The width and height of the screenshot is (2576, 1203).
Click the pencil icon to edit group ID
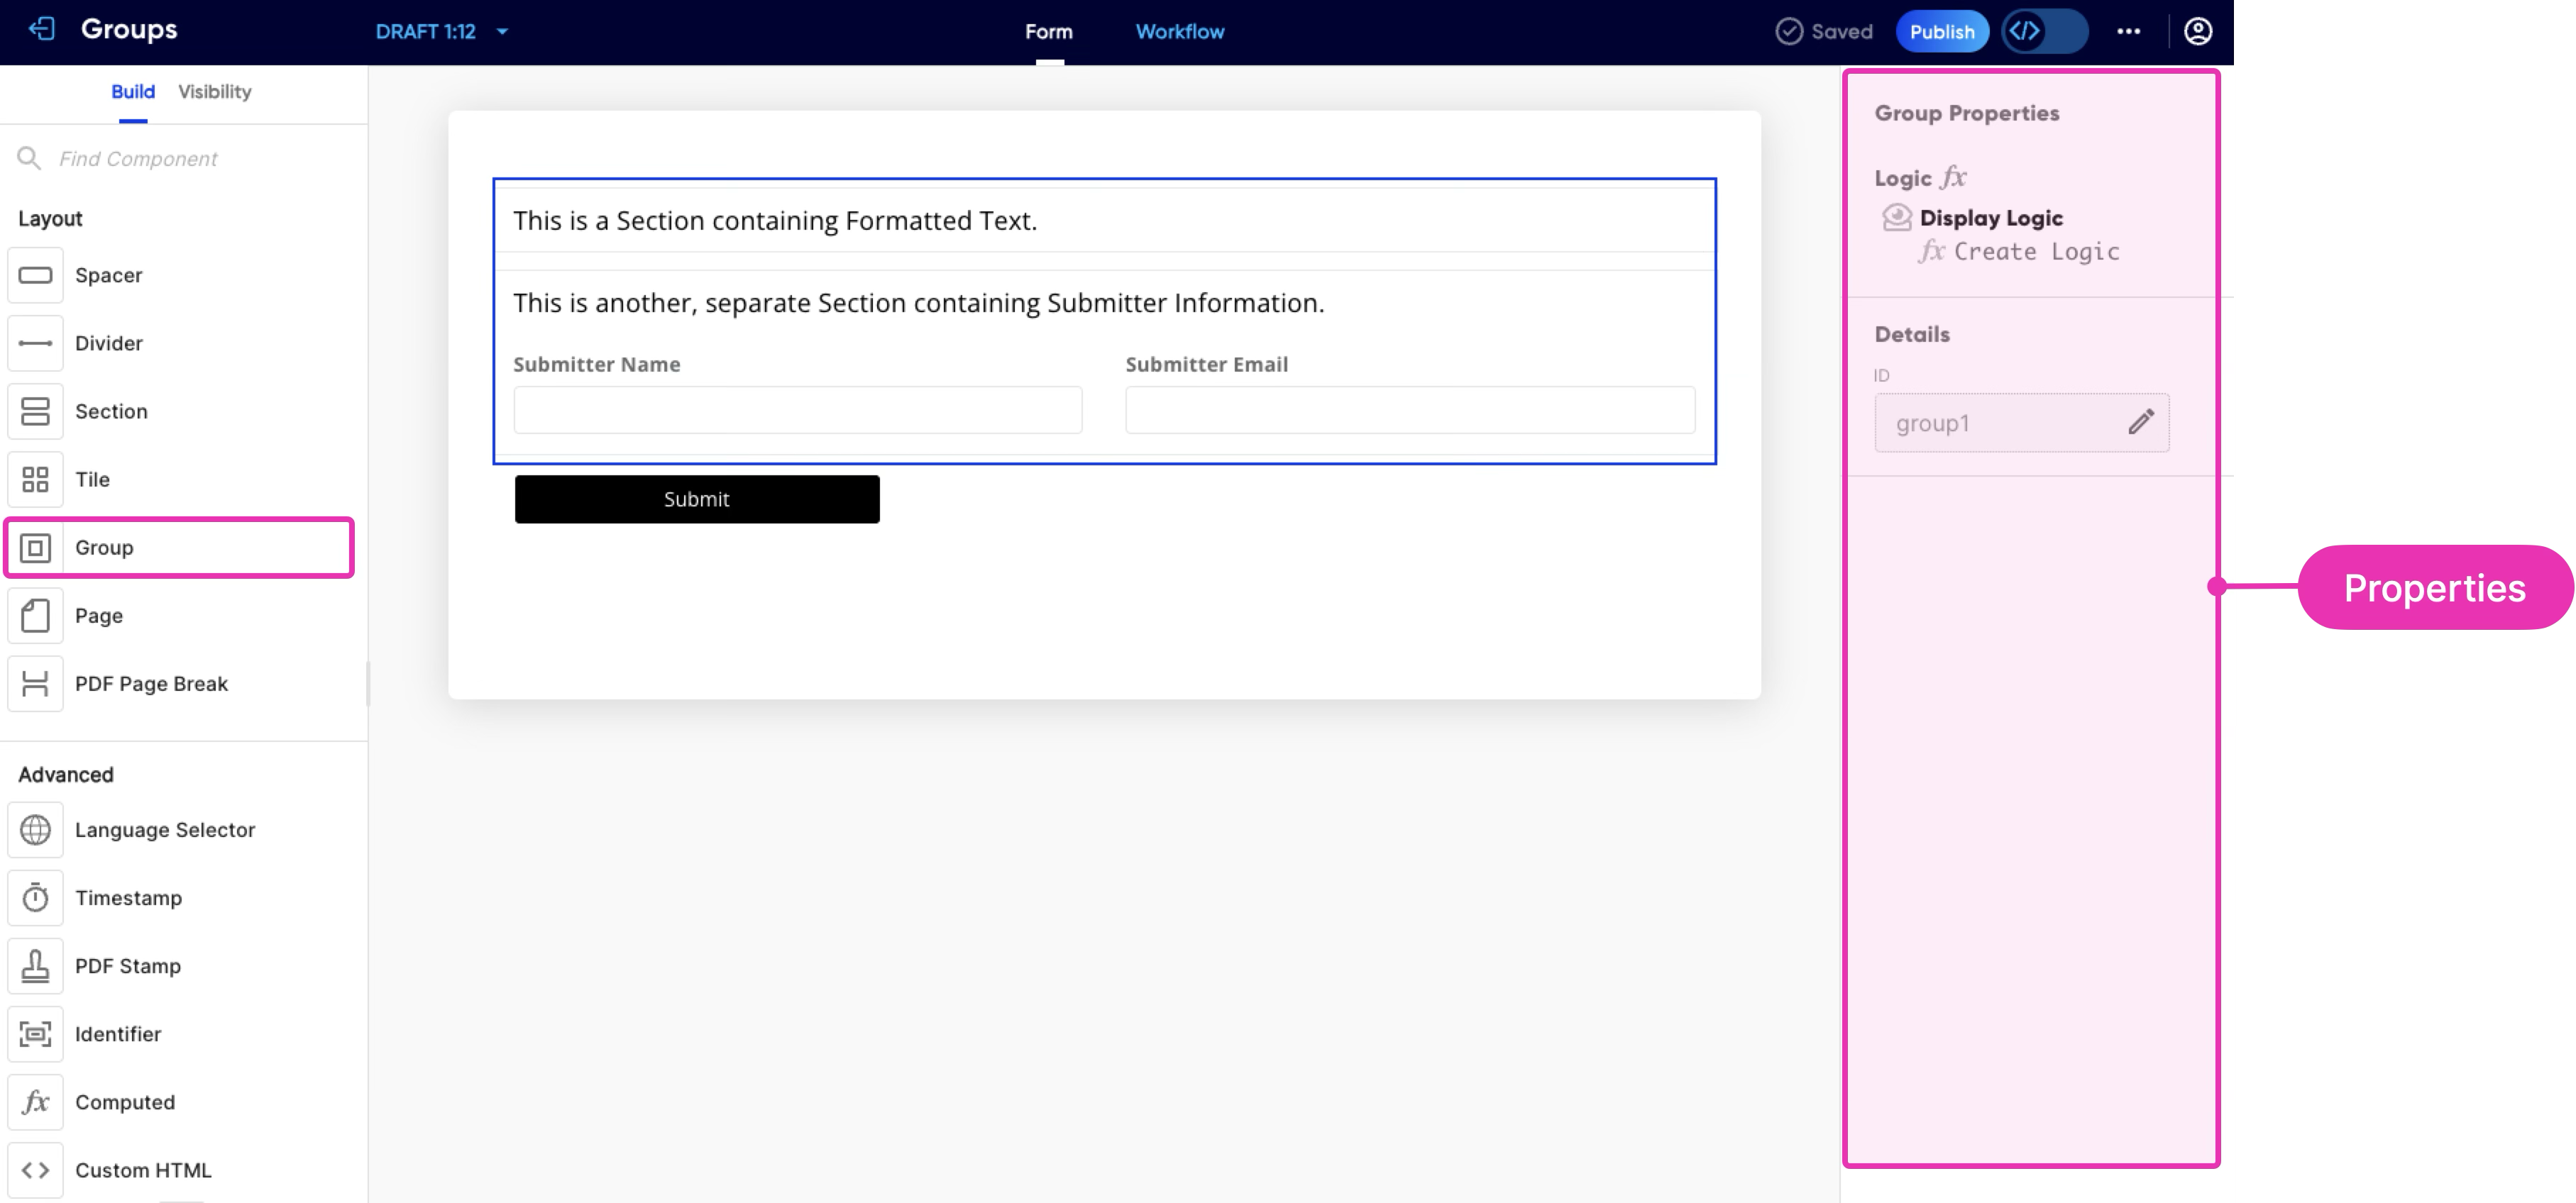(x=2140, y=423)
